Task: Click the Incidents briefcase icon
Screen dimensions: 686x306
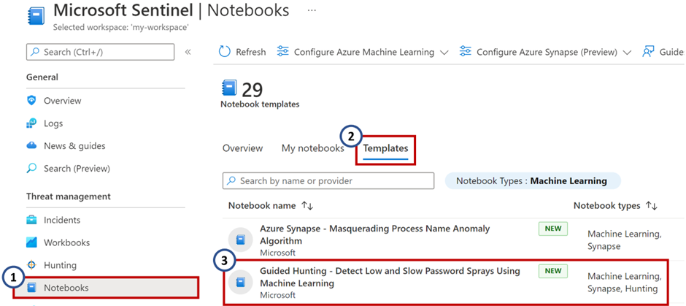Action: click(31, 220)
